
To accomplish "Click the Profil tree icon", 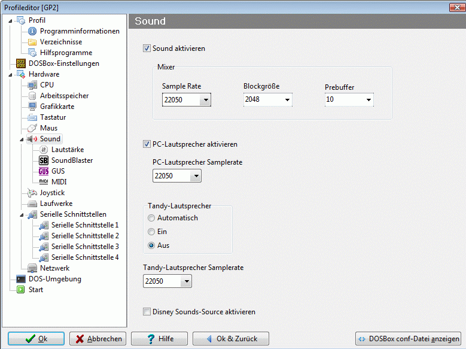I will (21, 20).
